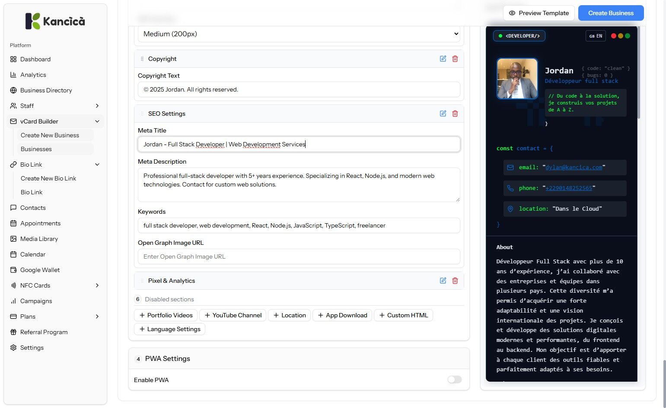Viewport: 666px width, 408px height.
Task: Click the Meta Title input field
Action: click(299, 144)
